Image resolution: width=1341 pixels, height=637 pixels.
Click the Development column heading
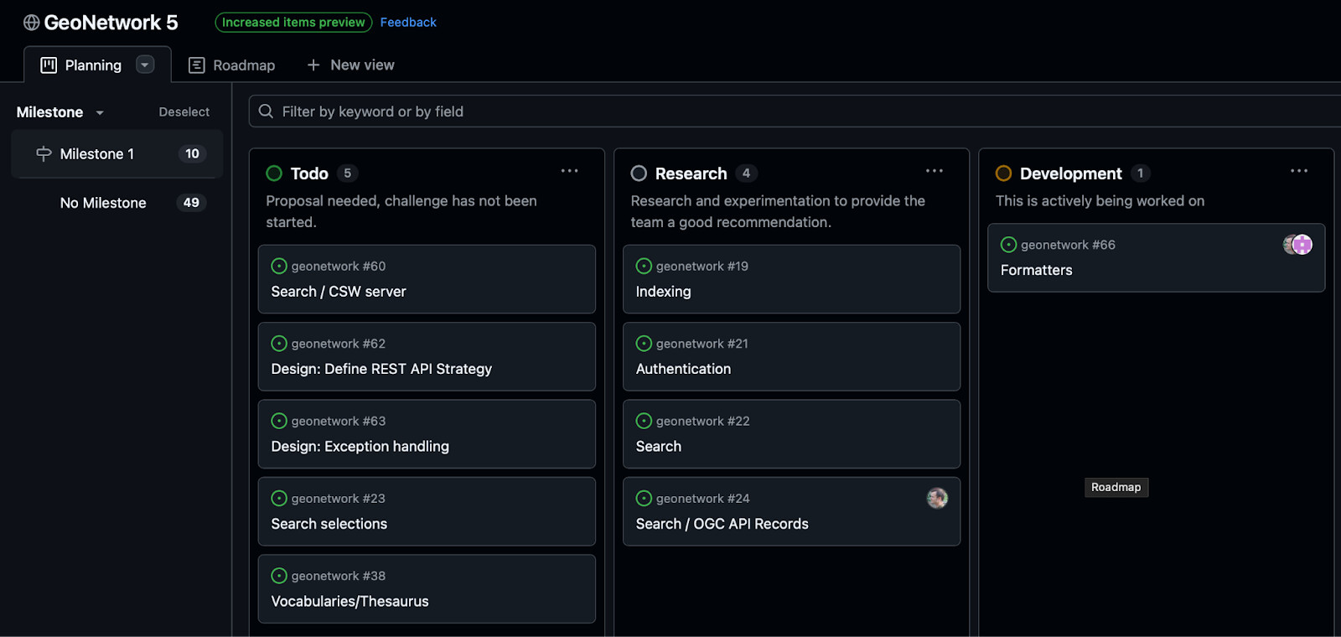coord(1071,173)
